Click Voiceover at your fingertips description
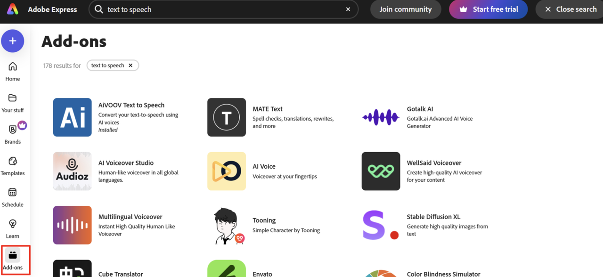603x277 pixels. pos(285,177)
